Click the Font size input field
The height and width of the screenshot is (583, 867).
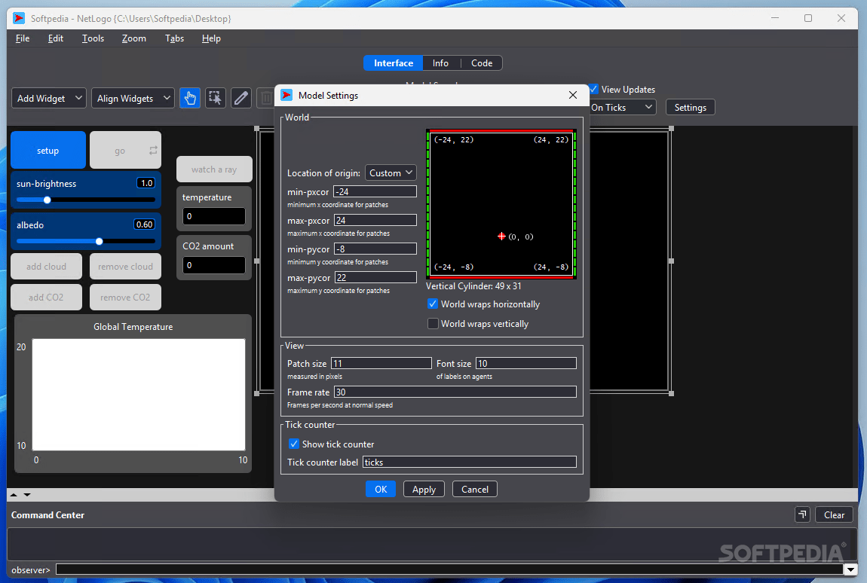(525, 363)
